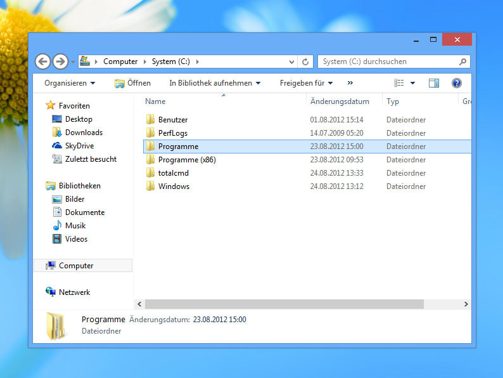Sort by Änderungsdatum column header
The width and height of the screenshot is (503, 378).
point(340,101)
